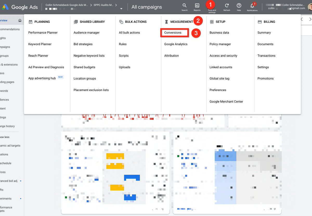312x216 pixels.
Task: Click the Shared Library section header
Action: click(89, 22)
